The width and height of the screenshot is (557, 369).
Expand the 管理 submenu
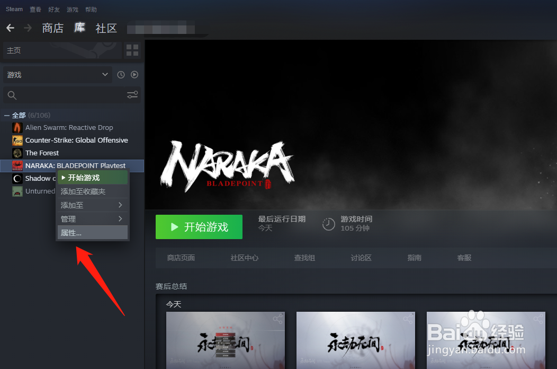tap(93, 218)
